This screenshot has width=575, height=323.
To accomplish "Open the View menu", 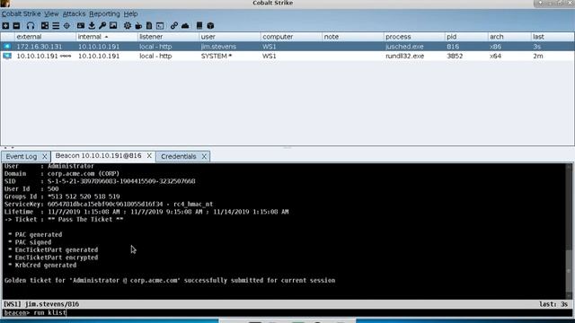I will (51, 14).
